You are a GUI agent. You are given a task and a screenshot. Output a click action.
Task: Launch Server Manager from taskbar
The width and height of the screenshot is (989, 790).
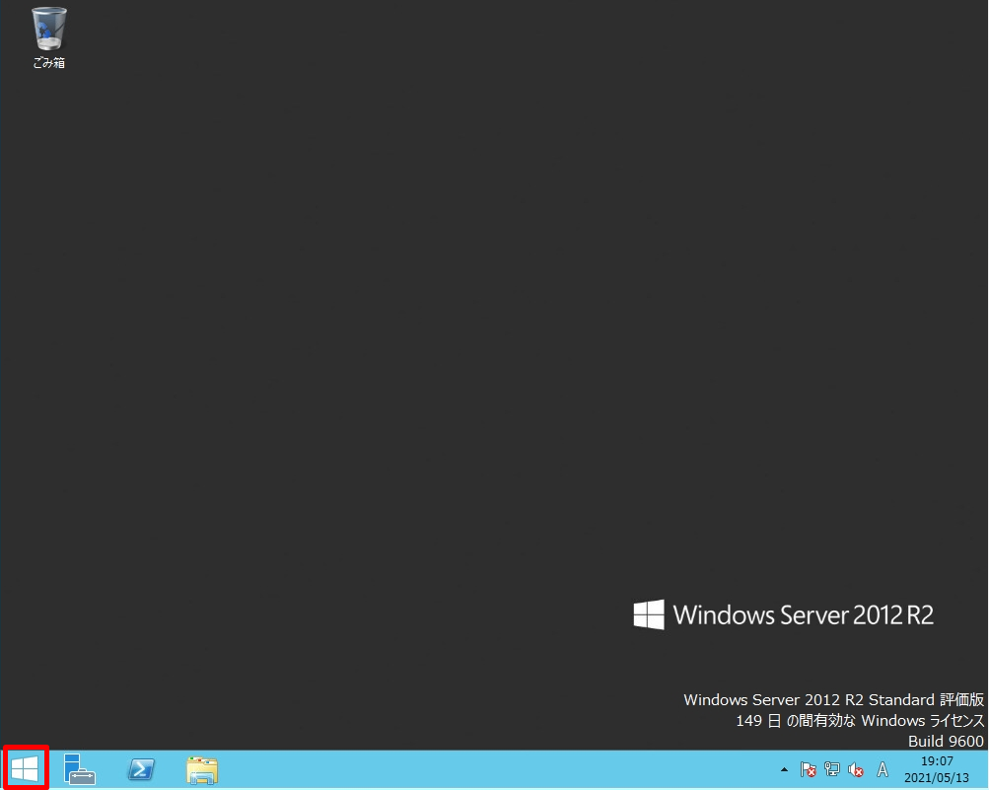pyautogui.click(x=80, y=769)
